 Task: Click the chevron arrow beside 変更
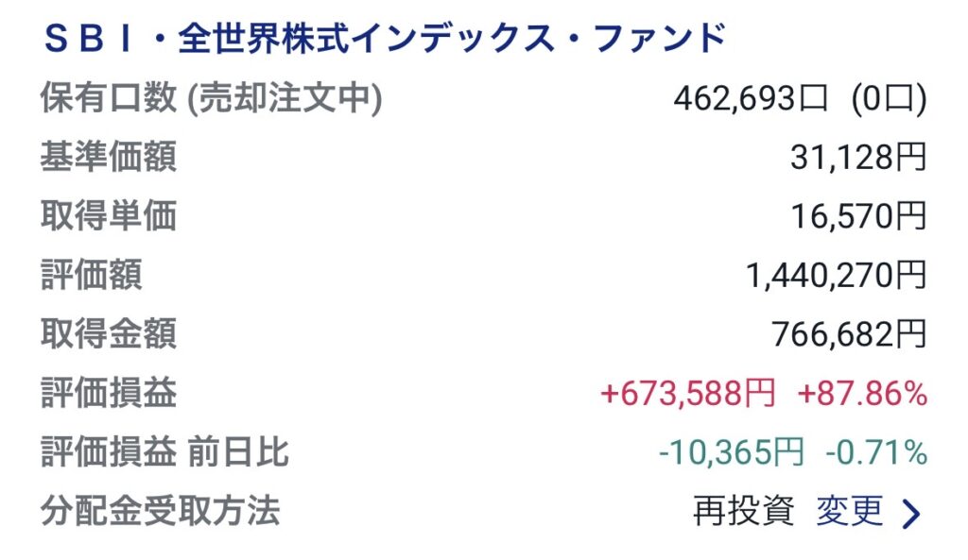coord(910,514)
